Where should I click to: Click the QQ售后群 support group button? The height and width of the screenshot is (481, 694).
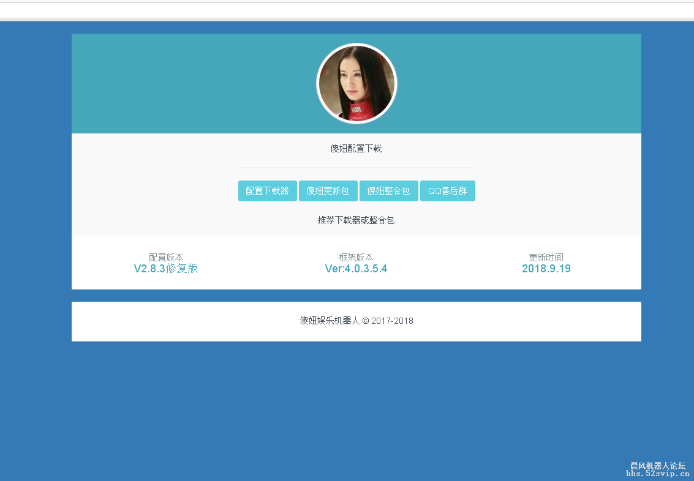click(x=447, y=190)
